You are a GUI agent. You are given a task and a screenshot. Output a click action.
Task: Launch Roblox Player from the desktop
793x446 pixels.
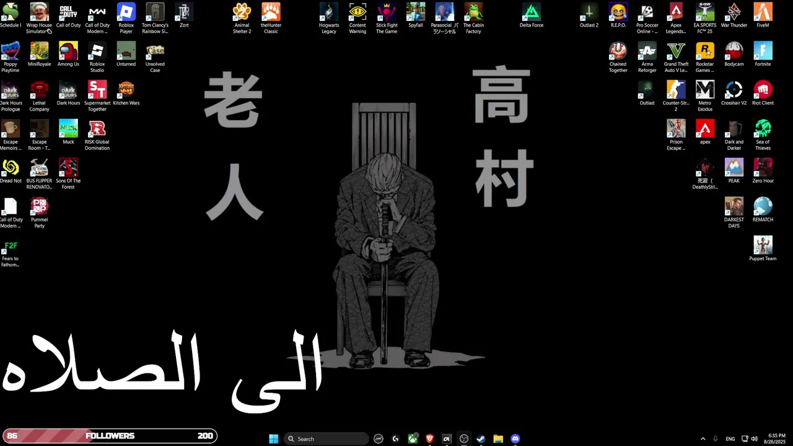(126, 18)
